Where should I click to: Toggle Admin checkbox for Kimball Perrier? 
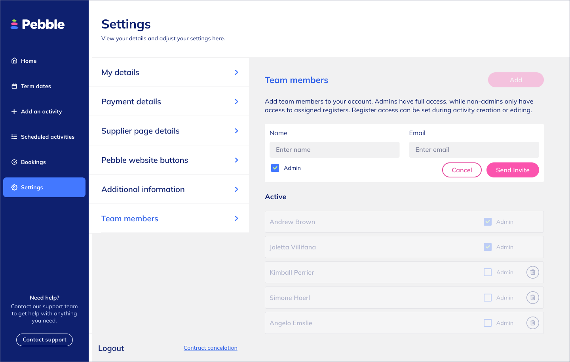[488, 272]
